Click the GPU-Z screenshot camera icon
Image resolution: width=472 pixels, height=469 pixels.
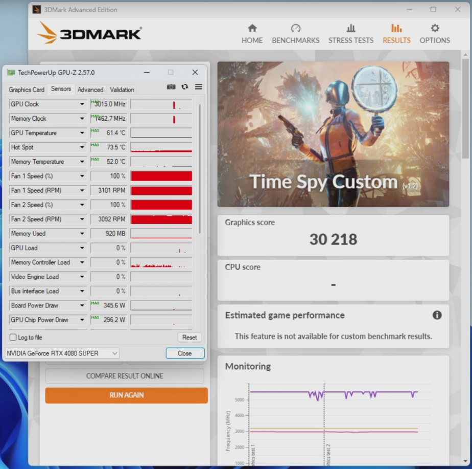click(x=171, y=87)
